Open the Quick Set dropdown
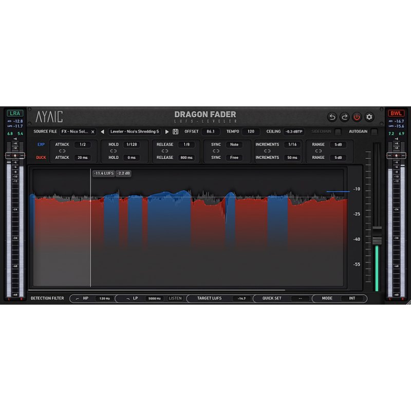The image size is (411, 411). [x=300, y=298]
